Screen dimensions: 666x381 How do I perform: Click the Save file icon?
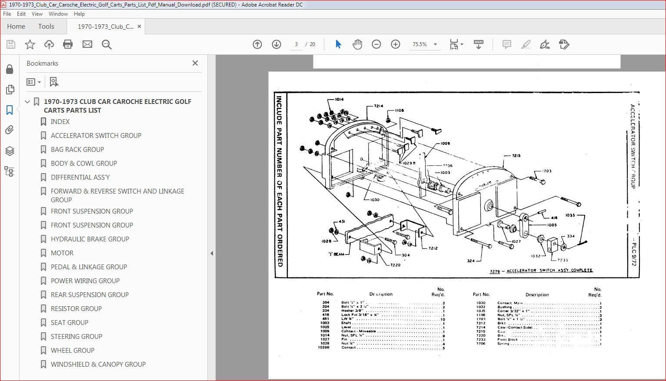pos(11,44)
